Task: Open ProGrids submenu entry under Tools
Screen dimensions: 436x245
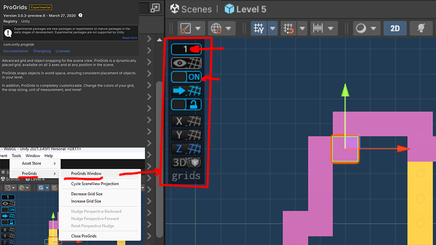Action: point(35,173)
